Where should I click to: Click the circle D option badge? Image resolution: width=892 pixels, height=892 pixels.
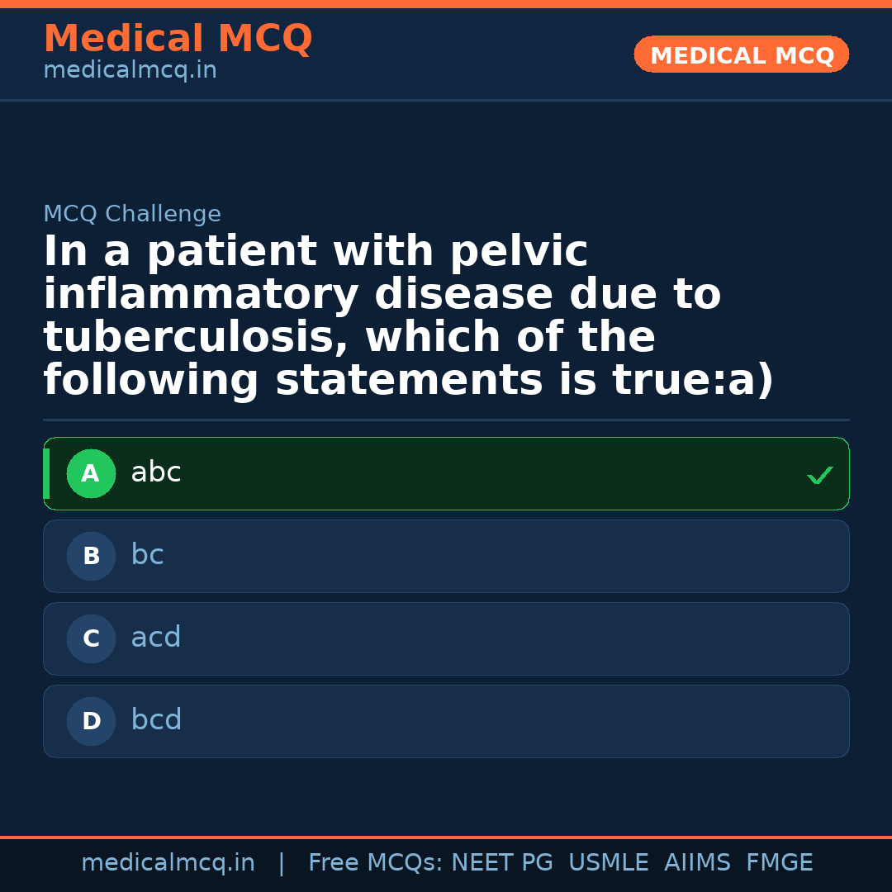(91, 722)
